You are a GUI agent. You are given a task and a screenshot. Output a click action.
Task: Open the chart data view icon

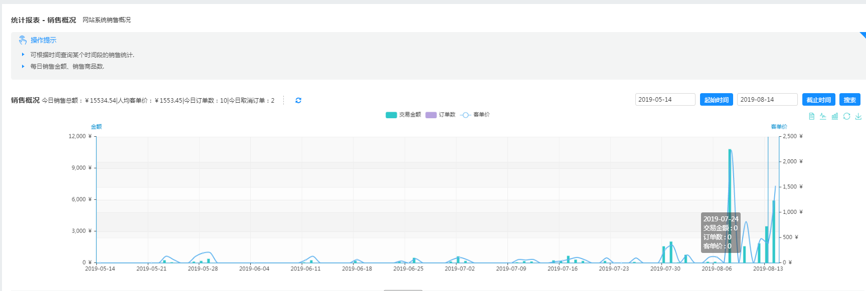[811, 116]
